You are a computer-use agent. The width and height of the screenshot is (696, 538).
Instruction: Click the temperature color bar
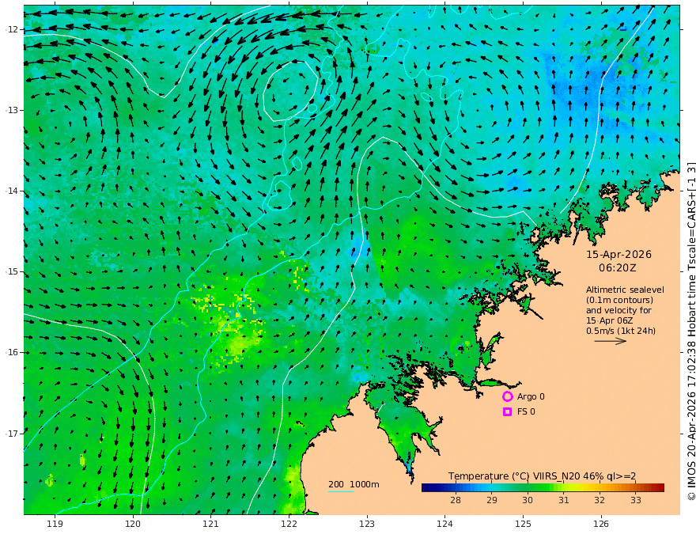[543, 488]
